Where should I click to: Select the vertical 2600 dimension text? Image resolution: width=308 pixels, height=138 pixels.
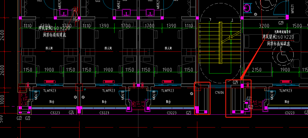(x=2, y=70)
